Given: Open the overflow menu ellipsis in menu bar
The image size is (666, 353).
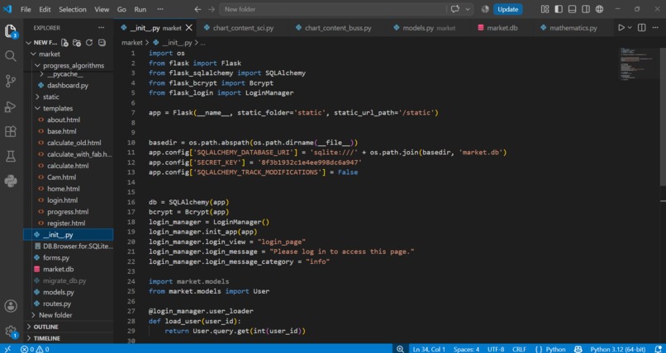Looking at the screenshot, I should click(159, 9).
